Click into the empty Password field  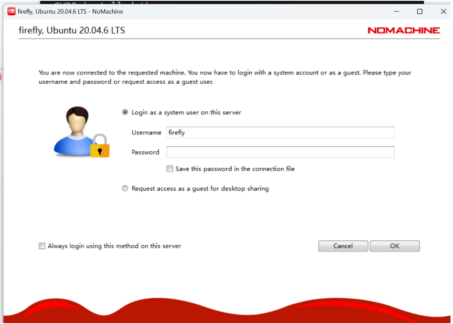point(280,152)
